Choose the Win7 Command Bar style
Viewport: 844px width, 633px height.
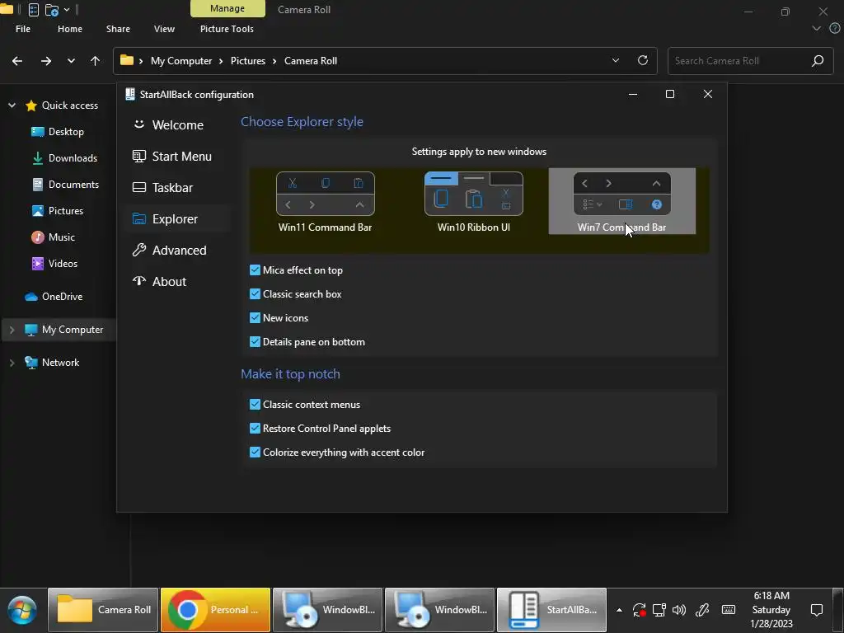621,202
